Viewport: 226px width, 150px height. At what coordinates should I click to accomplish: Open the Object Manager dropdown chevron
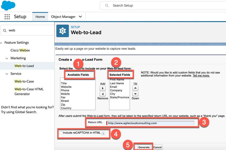pos(80,17)
